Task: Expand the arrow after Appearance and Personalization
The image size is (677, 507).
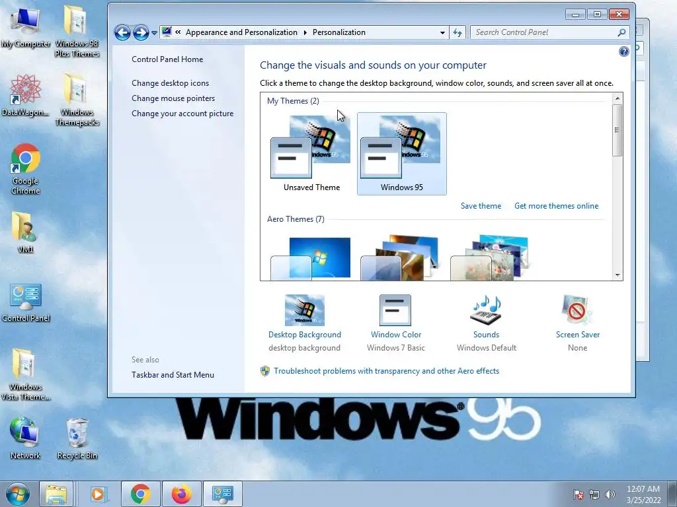Action: (305, 32)
